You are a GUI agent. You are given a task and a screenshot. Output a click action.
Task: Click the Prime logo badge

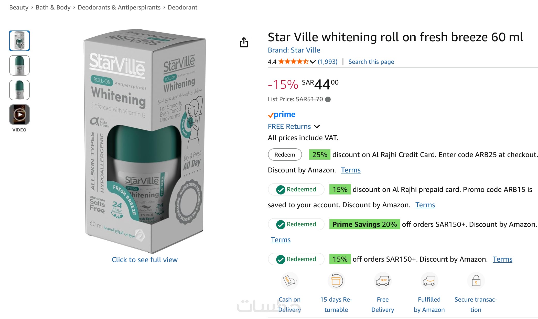tap(282, 115)
